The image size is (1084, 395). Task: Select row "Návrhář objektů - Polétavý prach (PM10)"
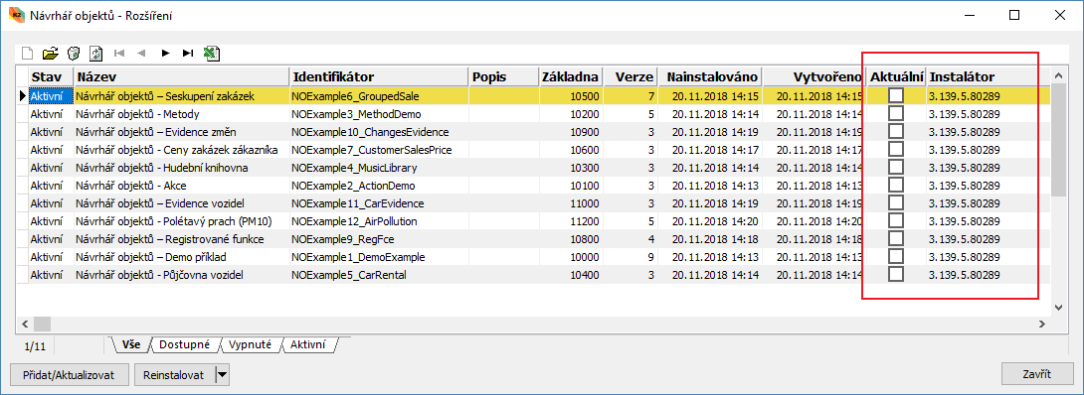click(x=533, y=221)
